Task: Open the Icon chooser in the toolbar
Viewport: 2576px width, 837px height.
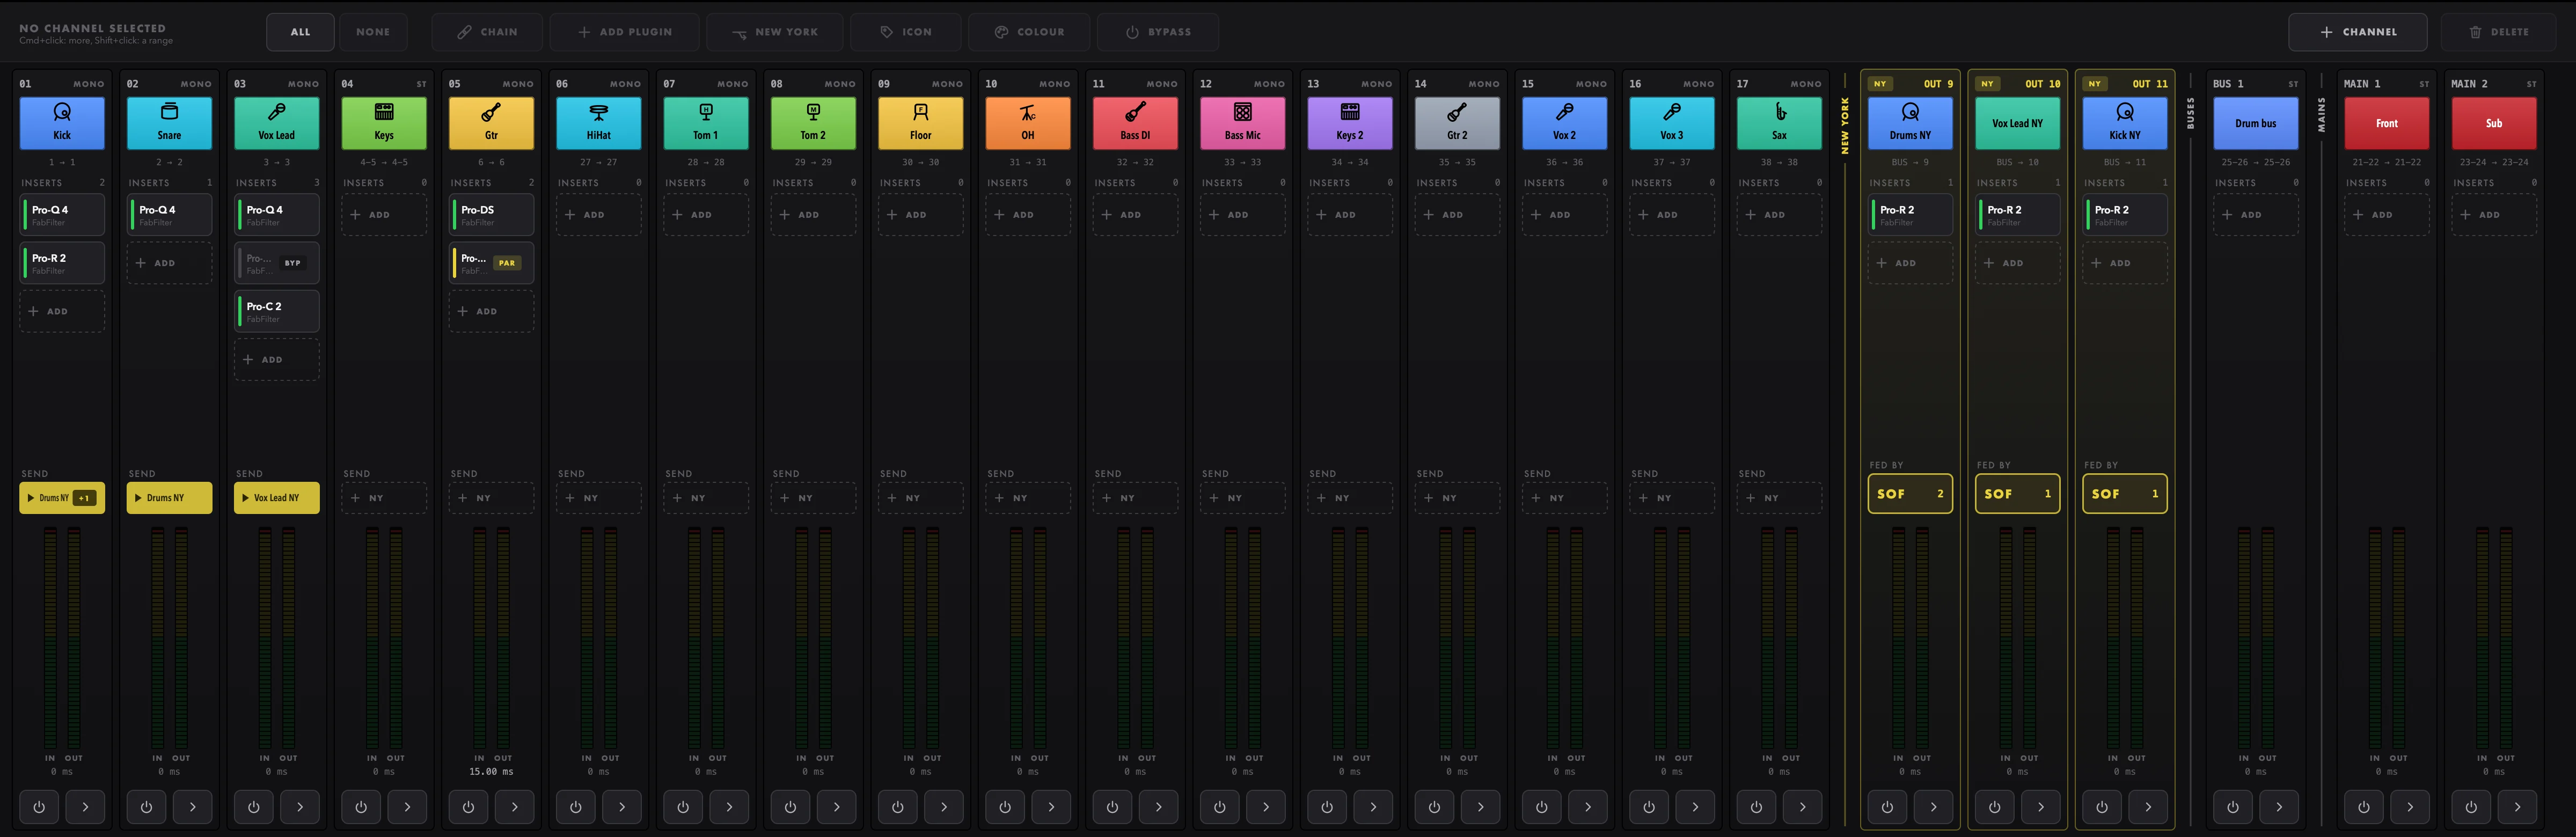Action: click(x=905, y=32)
